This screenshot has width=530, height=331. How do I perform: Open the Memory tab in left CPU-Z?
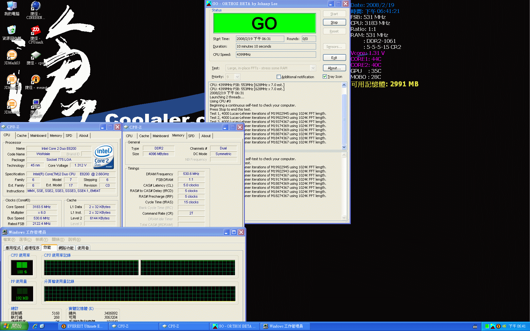[x=56, y=136]
